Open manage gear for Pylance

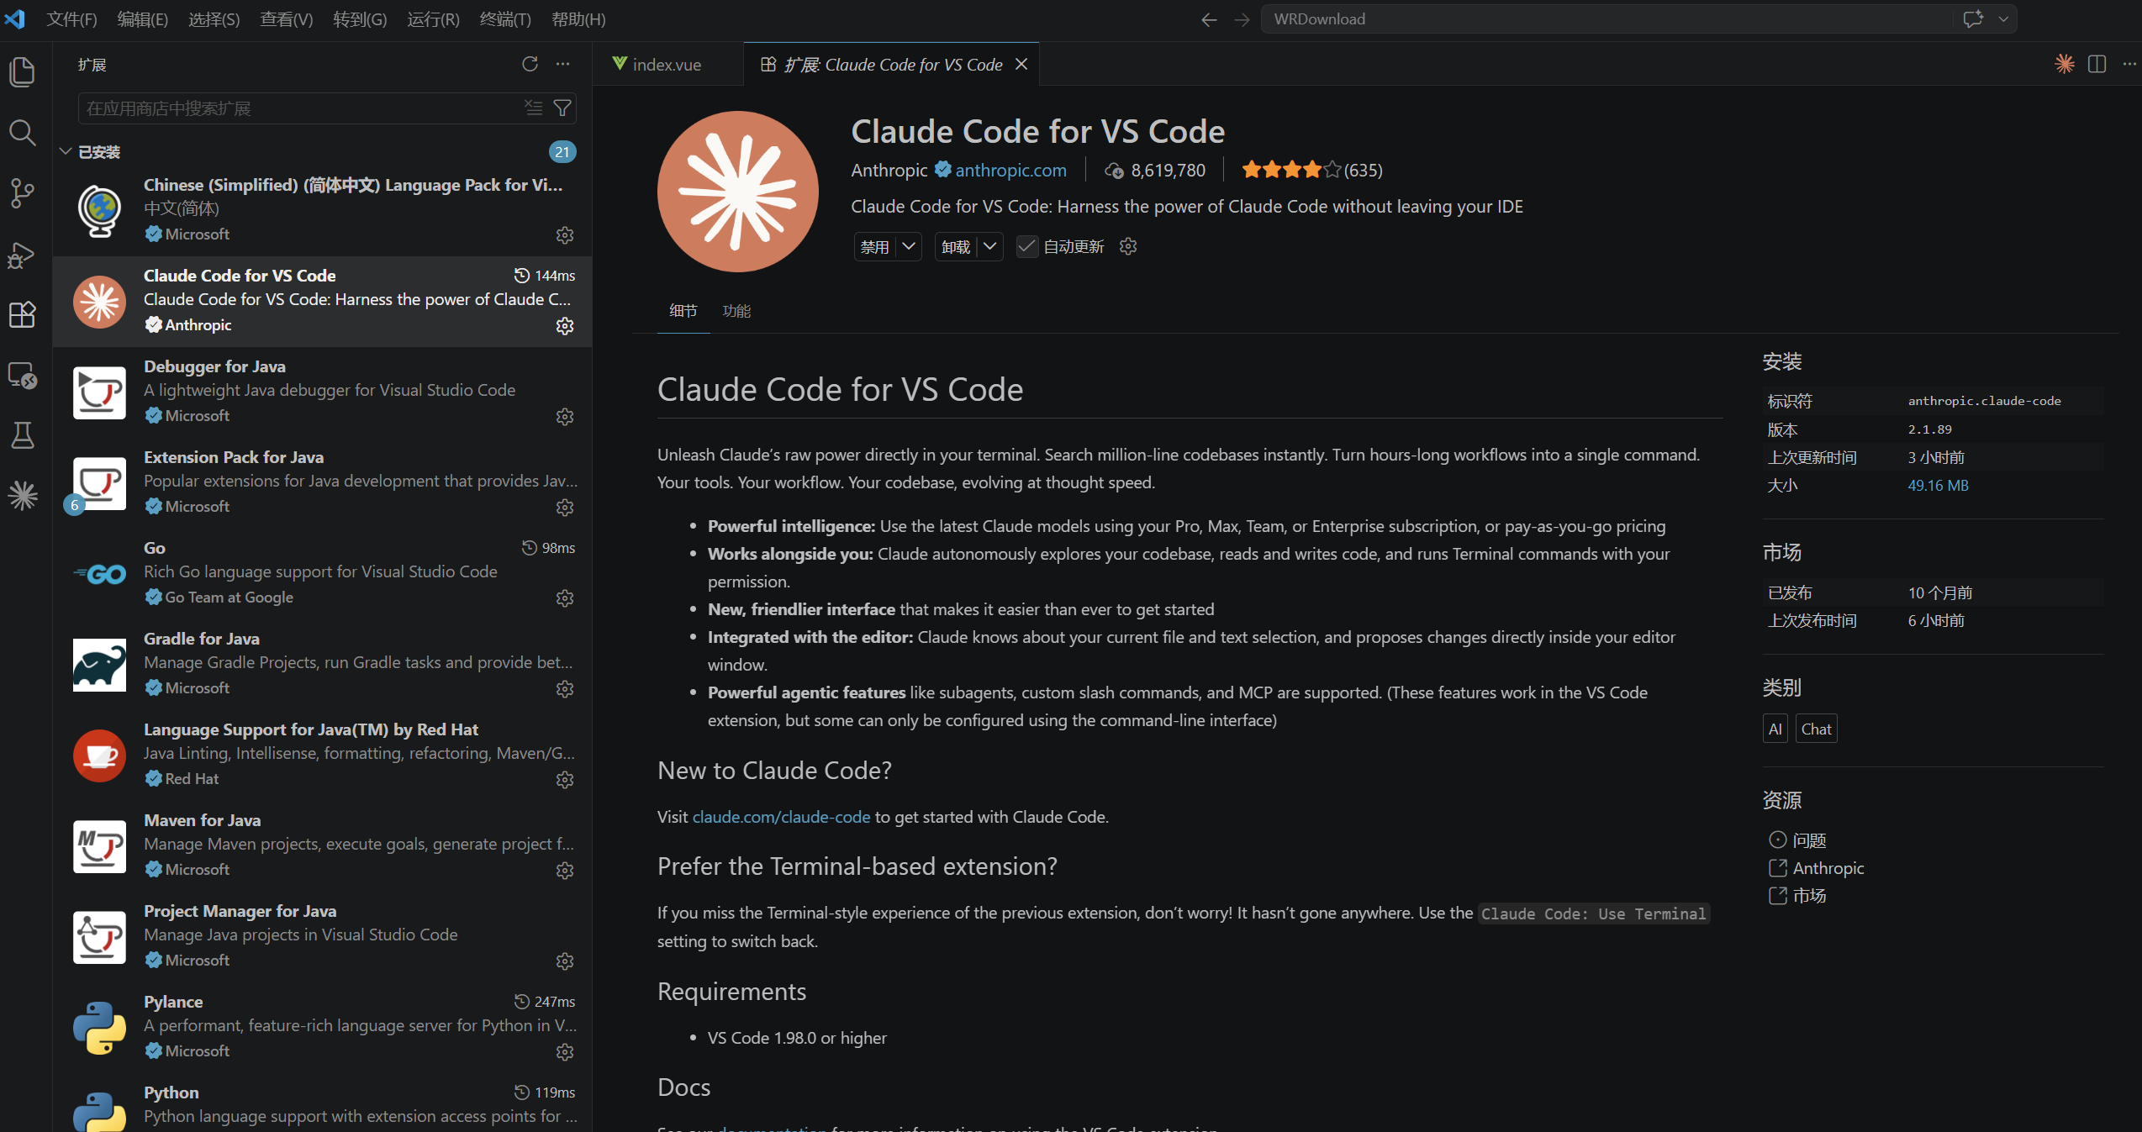click(565, 1052)
